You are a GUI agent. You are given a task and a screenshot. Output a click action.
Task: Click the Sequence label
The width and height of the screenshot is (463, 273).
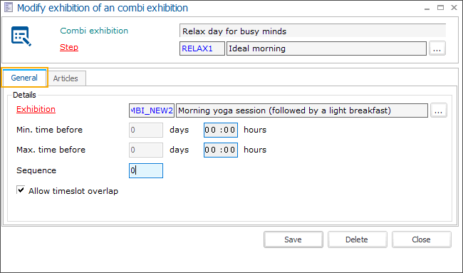point(36,170)
